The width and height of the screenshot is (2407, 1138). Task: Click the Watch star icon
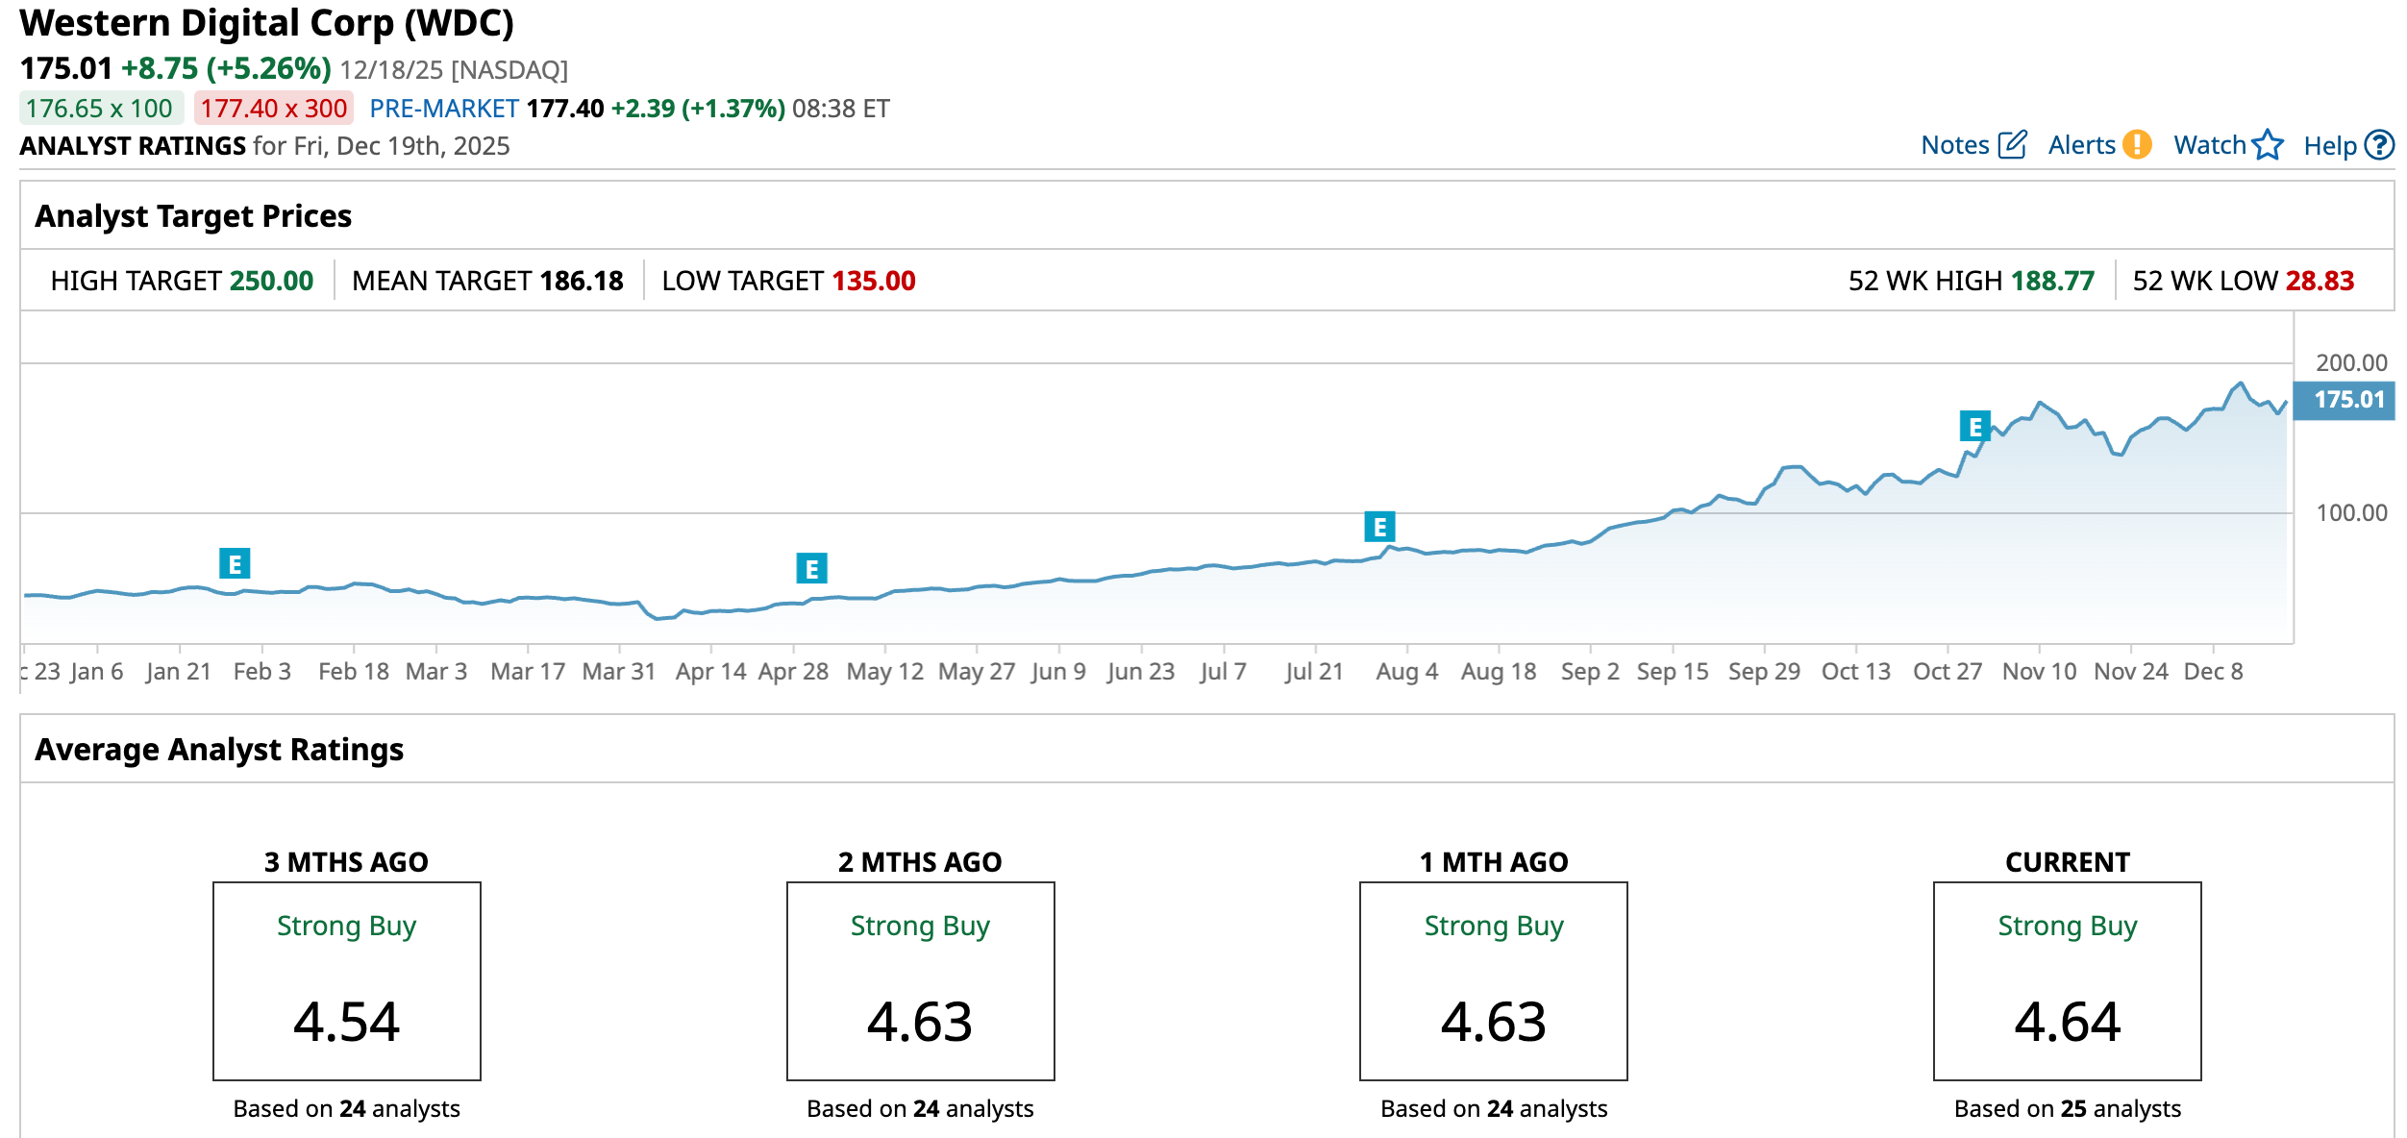coord(2268,145)
